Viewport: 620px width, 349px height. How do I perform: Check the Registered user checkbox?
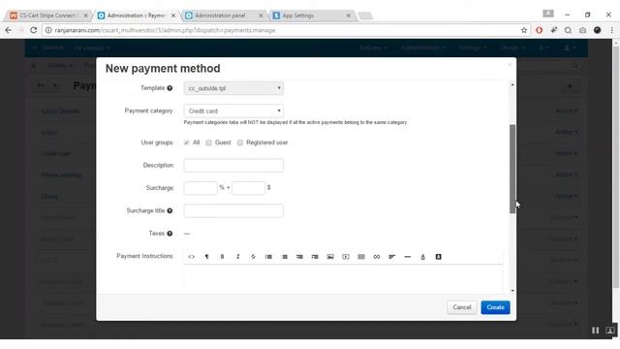click(x=240, y=143)
